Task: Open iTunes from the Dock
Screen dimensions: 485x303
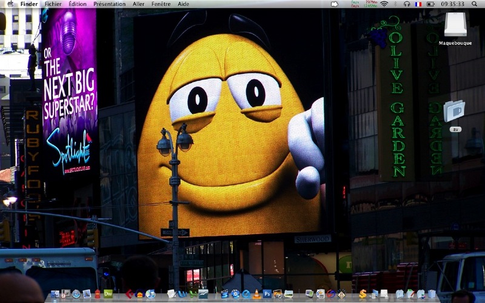Action: tap(150, 294)
